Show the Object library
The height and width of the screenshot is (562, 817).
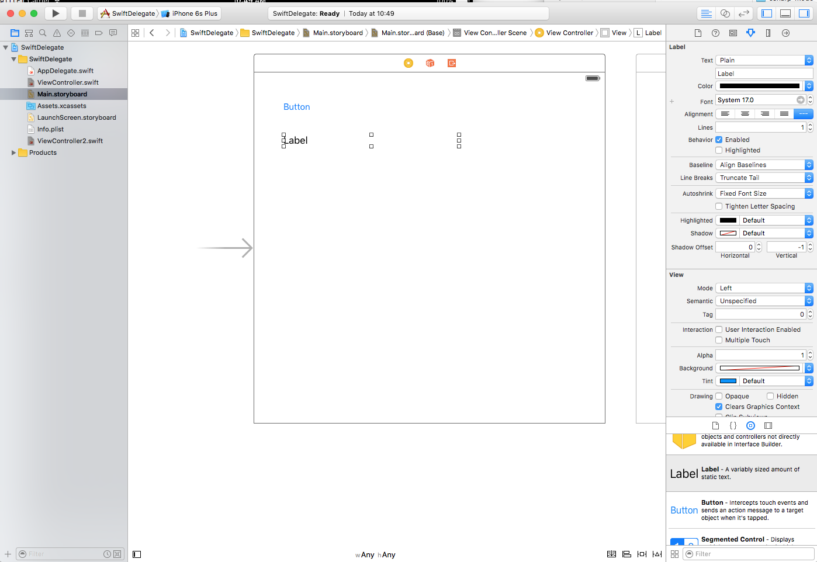(x=750, y=426)
